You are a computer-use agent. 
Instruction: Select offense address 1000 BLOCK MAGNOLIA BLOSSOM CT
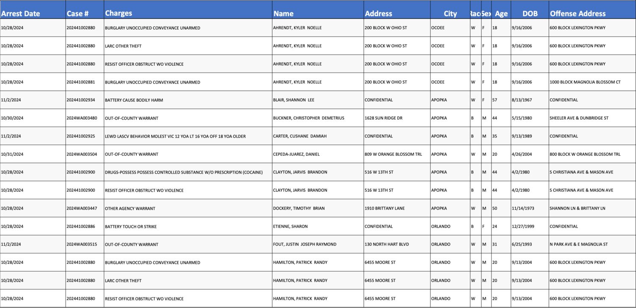[x=592, y=82]
